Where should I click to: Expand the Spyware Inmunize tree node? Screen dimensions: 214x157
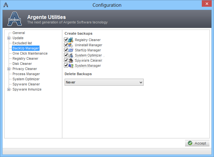[9, 90]
